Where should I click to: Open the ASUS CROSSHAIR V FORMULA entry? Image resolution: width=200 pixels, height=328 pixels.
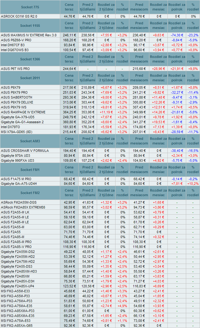pyautogui.click(x=25, y=151)
